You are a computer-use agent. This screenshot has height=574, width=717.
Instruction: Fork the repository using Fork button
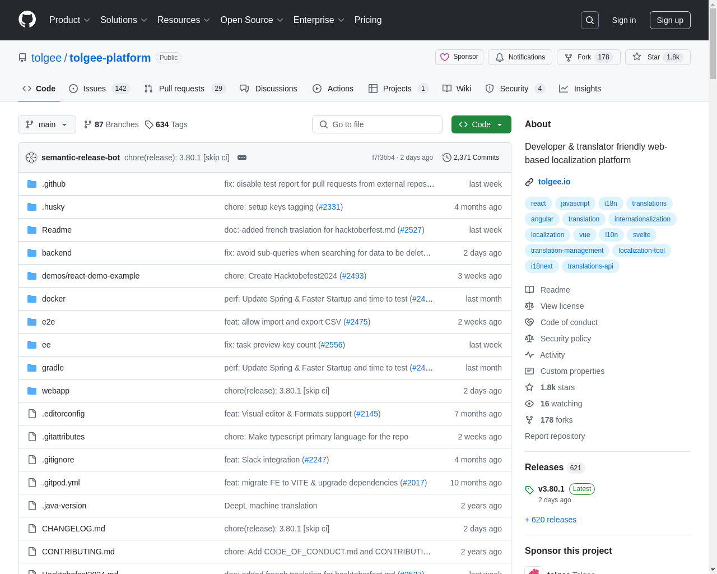pos(588,57)
